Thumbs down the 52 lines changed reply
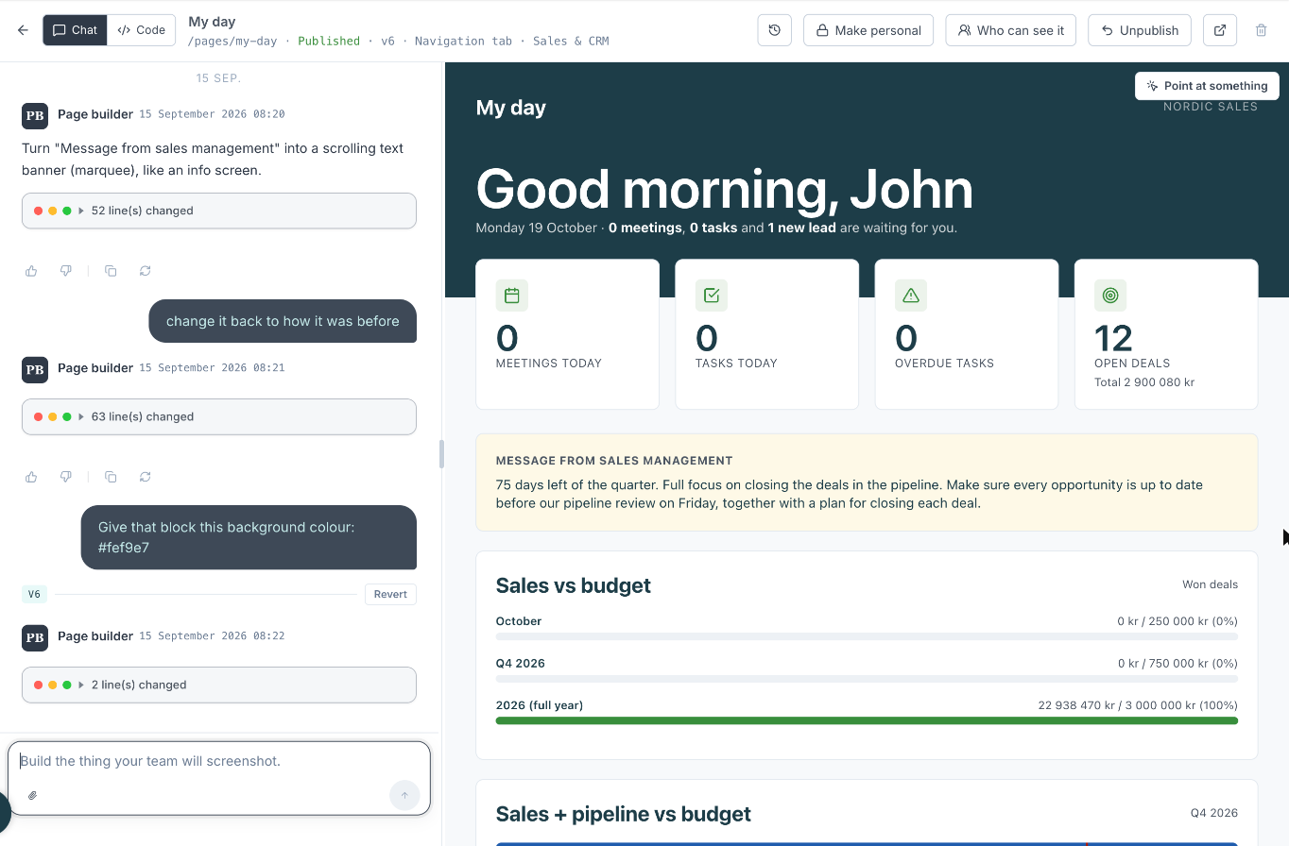 point(65,271)
